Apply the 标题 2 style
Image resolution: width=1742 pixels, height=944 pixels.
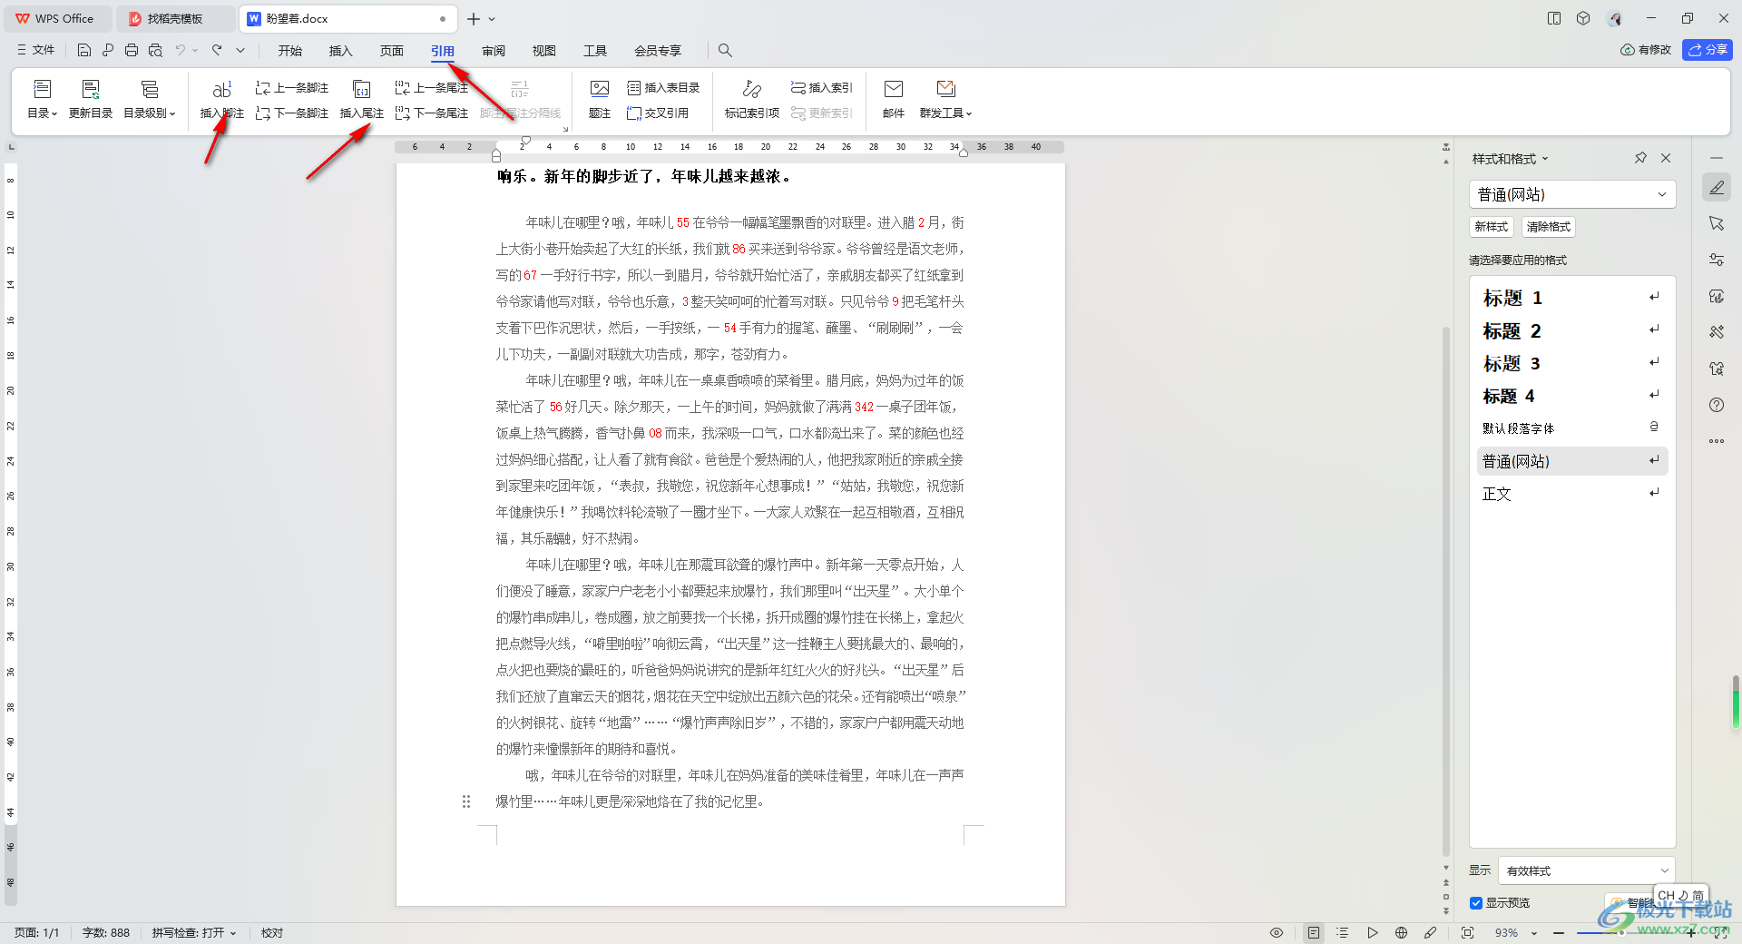click(1571, 330)
